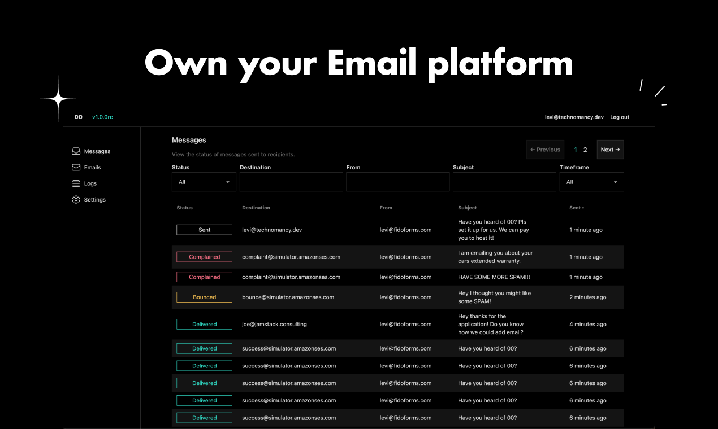Go to Logs in sidebar
The width and height of the screenshot is (718, 429).
(90, 183)
